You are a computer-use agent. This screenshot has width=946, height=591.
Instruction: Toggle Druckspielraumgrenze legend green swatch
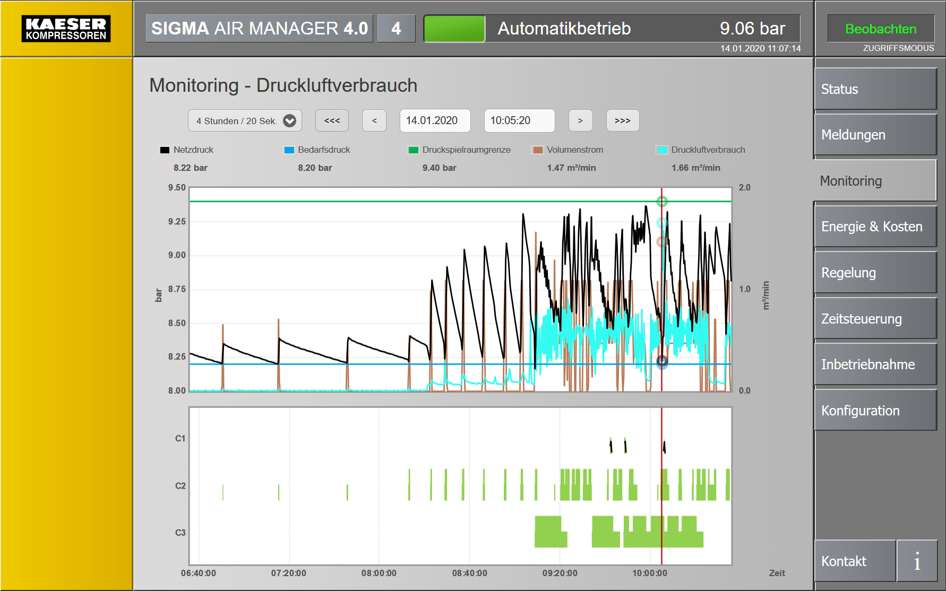tap(414, 150)
